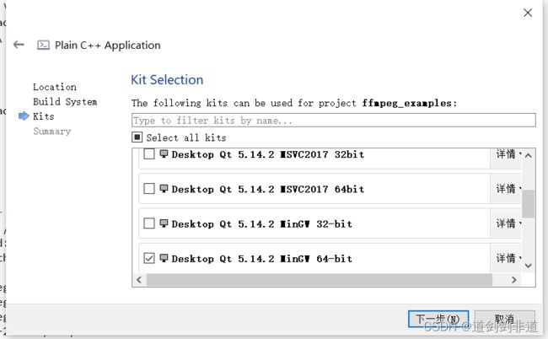The image size is (548, 339).
Task: Click the 下一步(N) next button
Action: (438, 319)
